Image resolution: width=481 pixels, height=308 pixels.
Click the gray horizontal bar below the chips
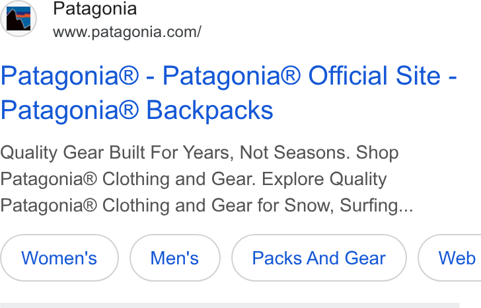(230, 305)
